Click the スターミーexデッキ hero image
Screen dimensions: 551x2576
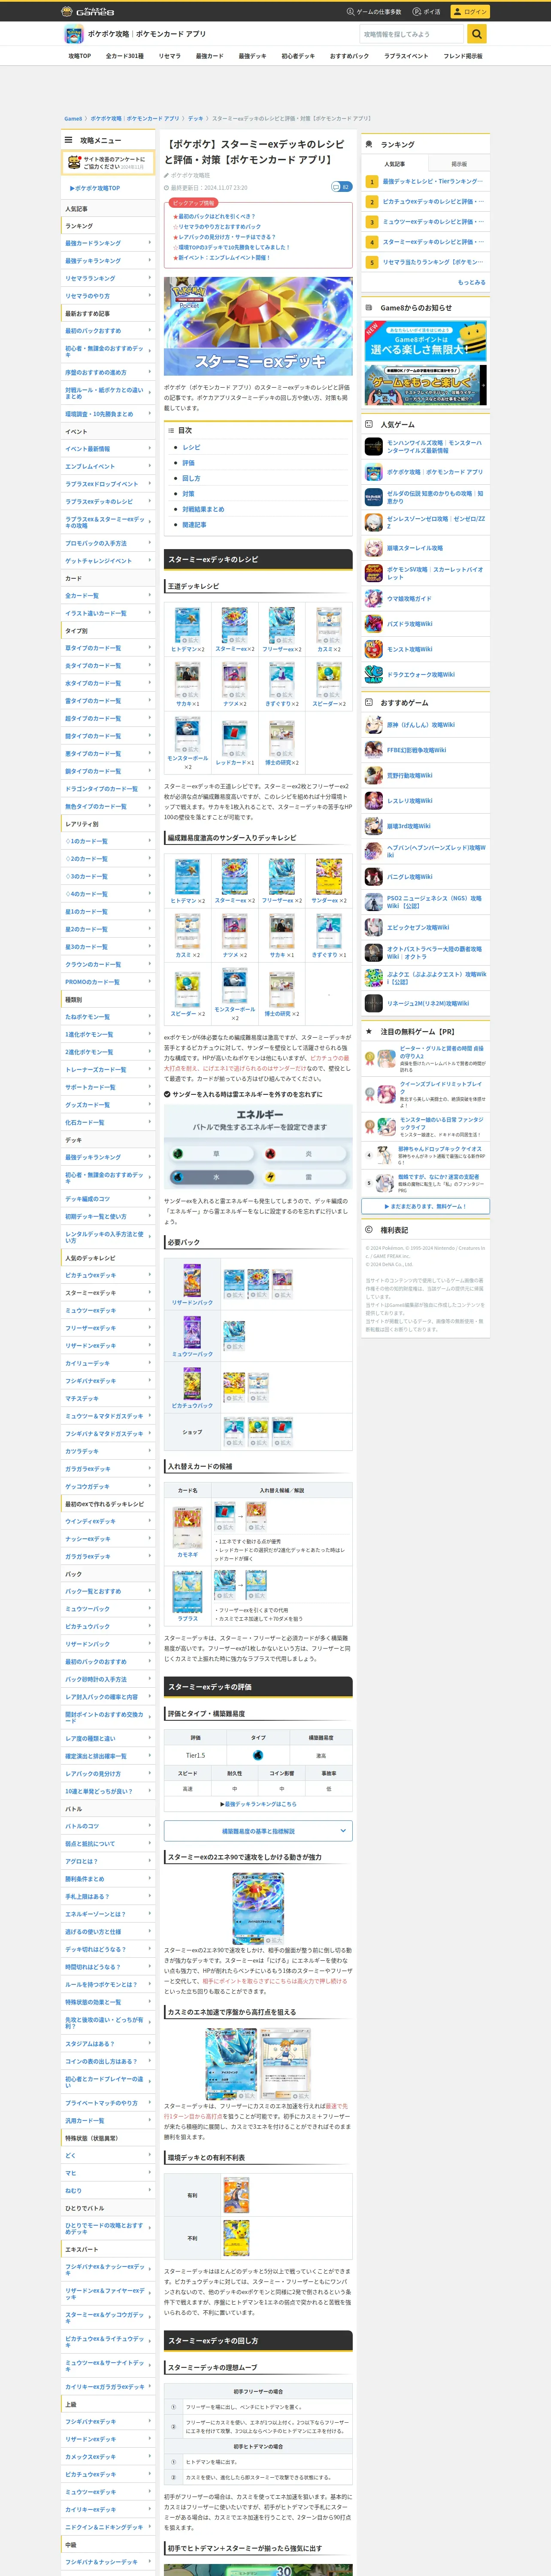258,326
